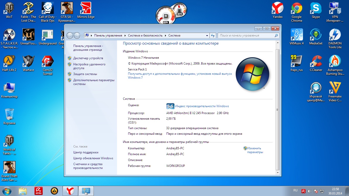This screenshot has height=196, width=349.
Task: Open Компьютер desktop icon
Action: click(x=9, y=90)
